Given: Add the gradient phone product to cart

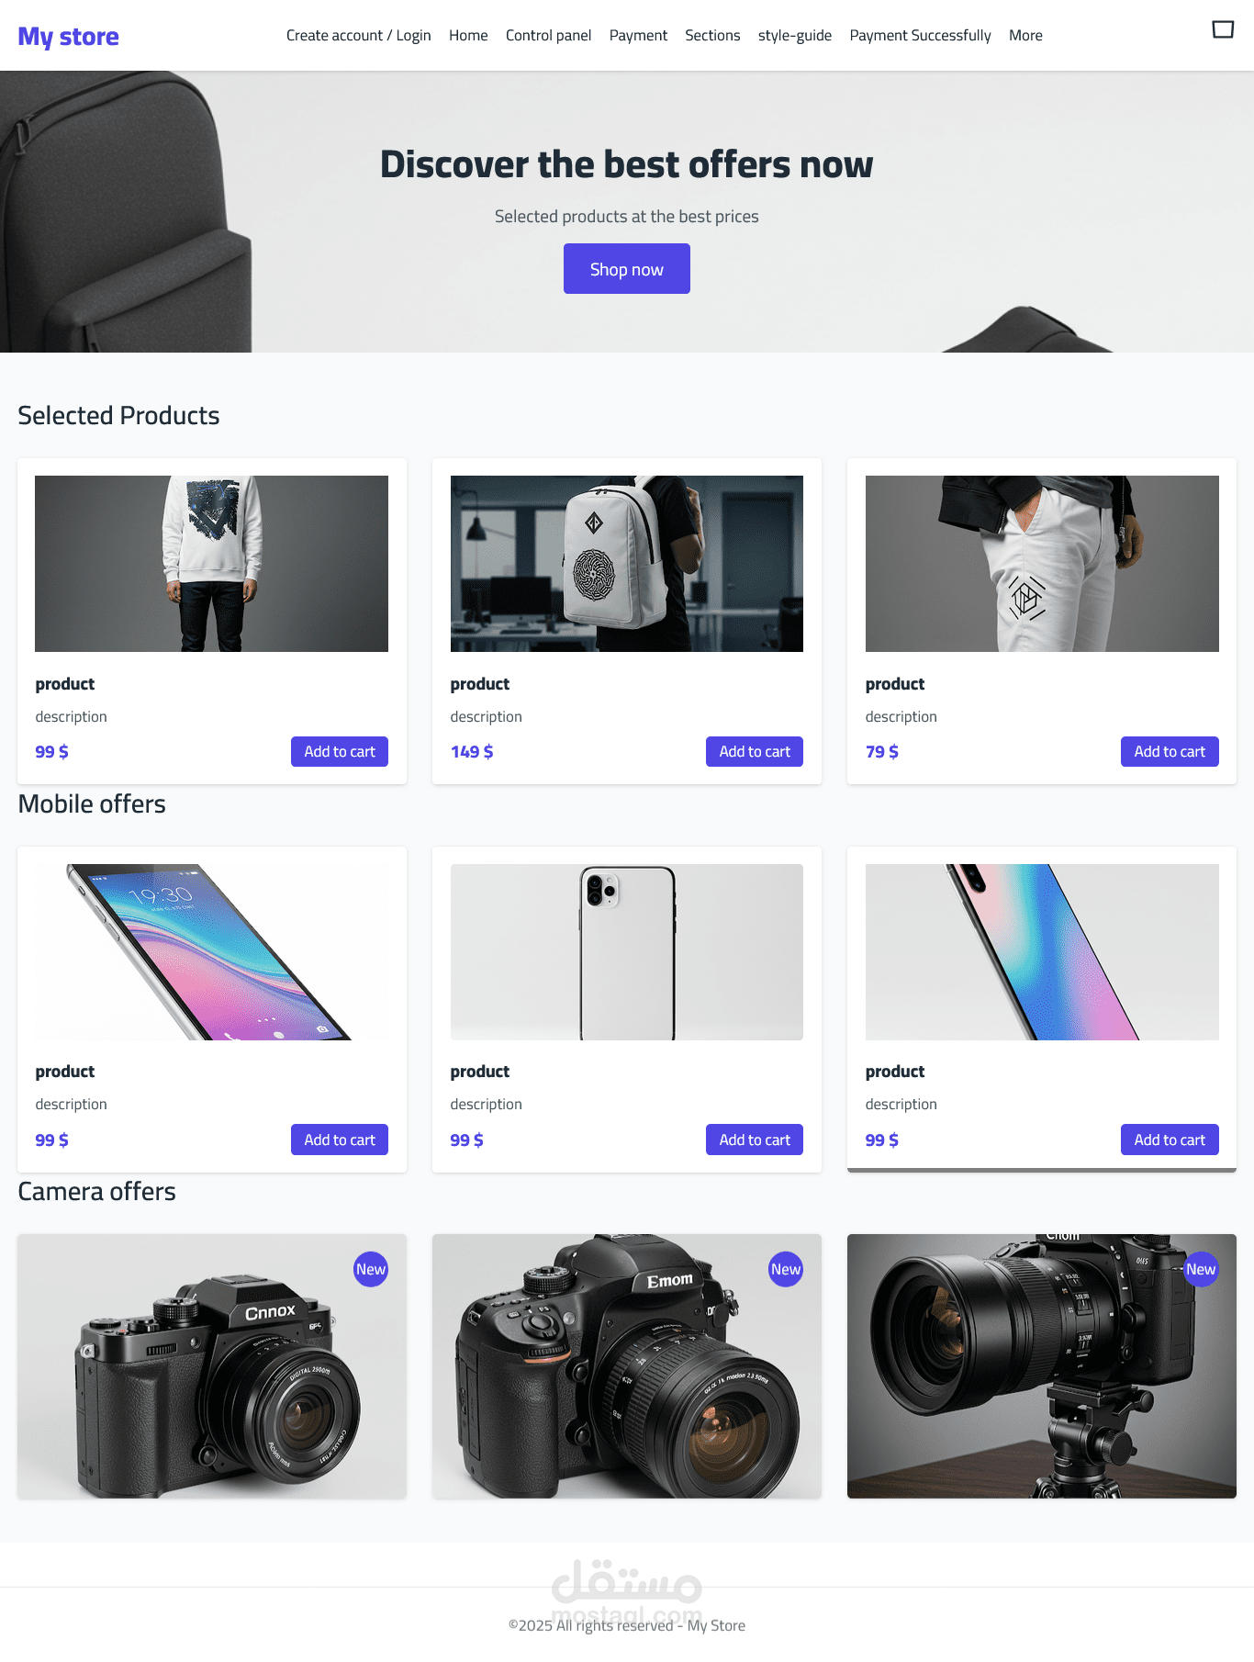Looking at the screenshot, I should pos(1170,1140).
